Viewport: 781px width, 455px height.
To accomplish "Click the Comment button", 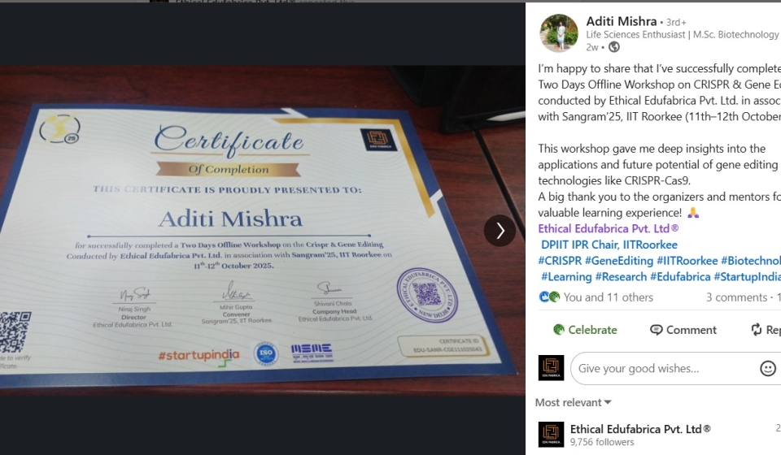I will coord(683,330).
